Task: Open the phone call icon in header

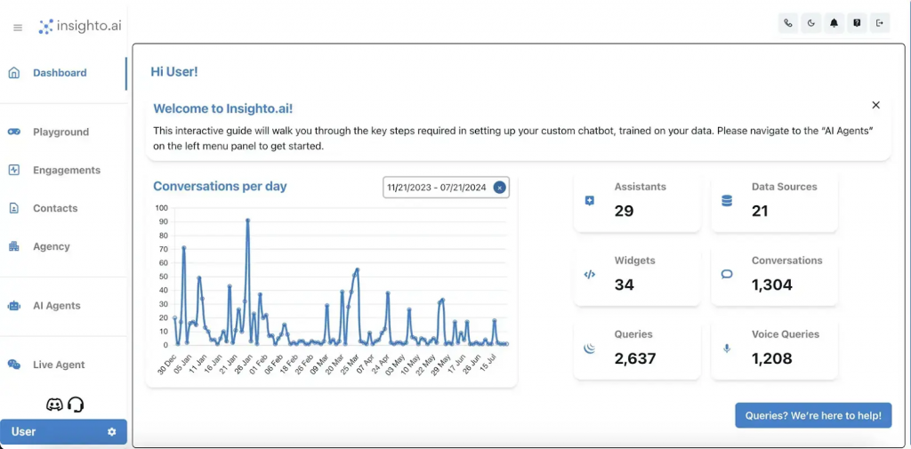Action: tap(788, 23)
